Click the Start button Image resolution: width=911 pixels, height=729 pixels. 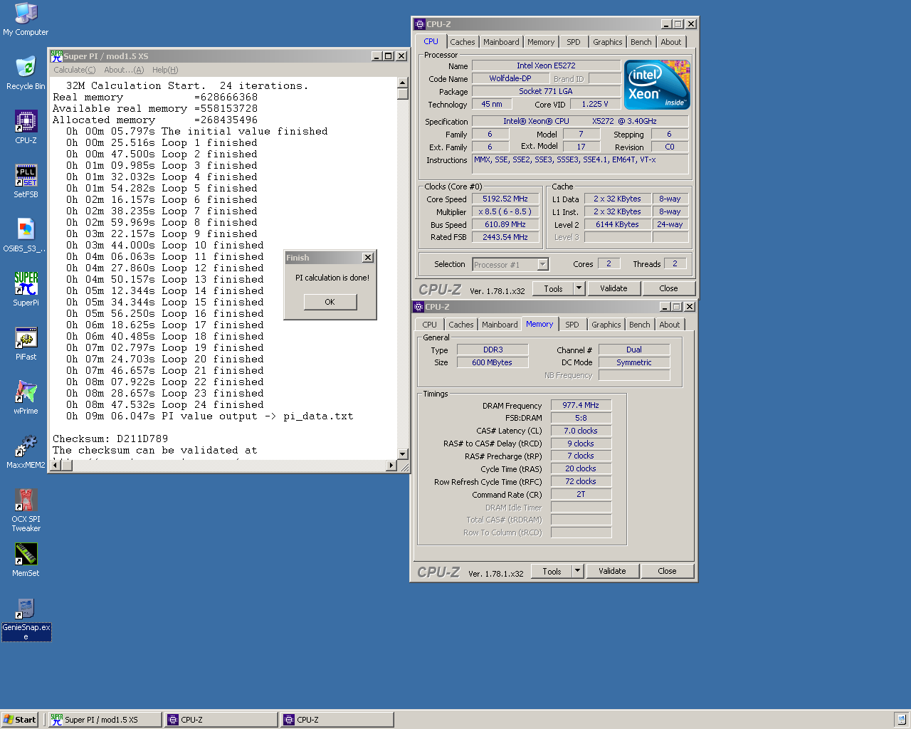coord(20,720)
